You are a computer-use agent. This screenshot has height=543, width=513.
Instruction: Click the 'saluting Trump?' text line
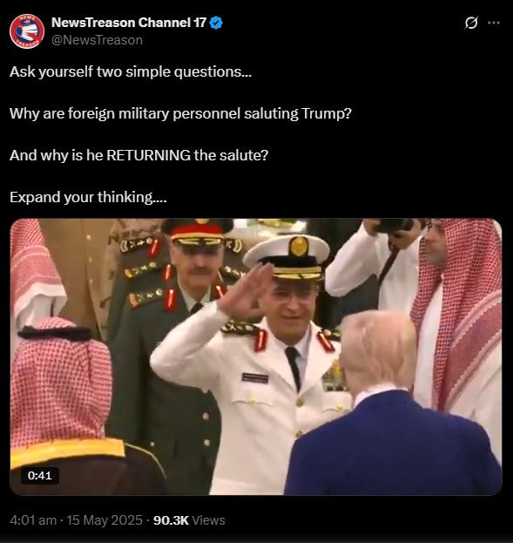click(x=180, y=114)
